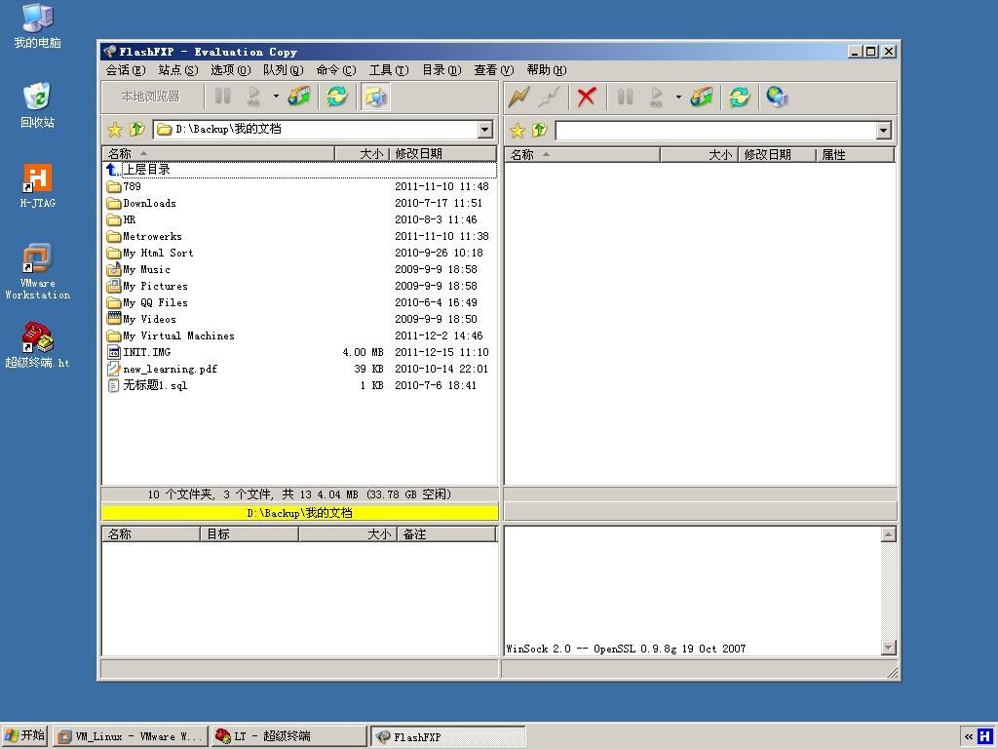
Task: Open the 站点(S) menu
Action: pyautogui.click(x=178, y=70)
